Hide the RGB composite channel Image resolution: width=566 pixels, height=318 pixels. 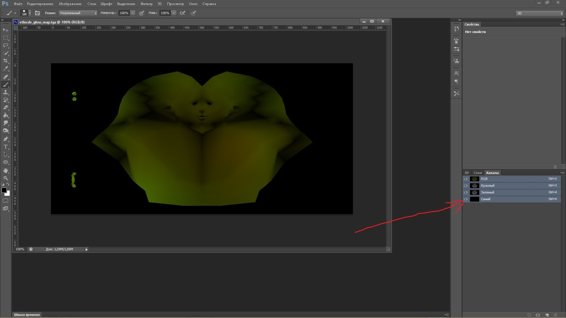(x=466, y=179)
